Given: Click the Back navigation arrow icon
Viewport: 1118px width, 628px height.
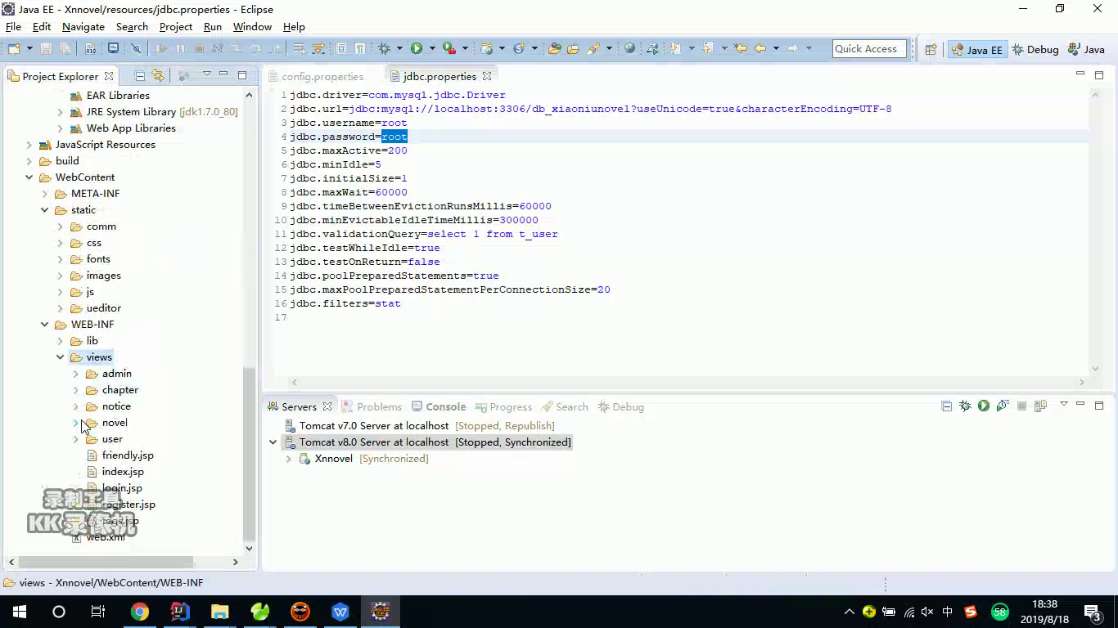Looking at the screenshot, I should point(760,49).
